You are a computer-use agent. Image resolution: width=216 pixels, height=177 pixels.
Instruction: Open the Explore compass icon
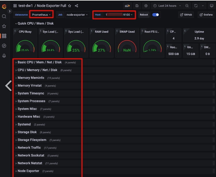[4, 46]
